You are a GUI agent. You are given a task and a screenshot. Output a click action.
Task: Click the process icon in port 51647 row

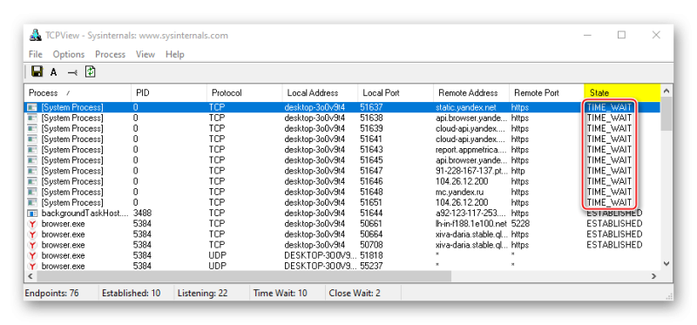tap(32, 171)
